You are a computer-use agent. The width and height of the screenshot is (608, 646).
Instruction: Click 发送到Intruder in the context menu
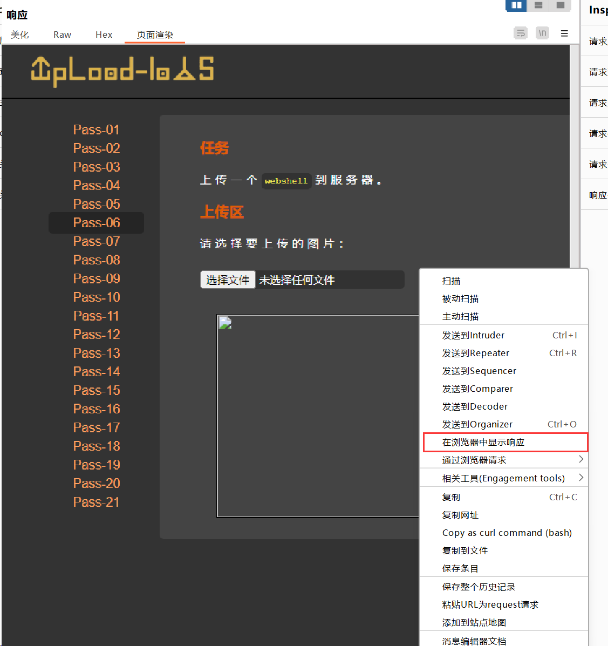[473, 335]
